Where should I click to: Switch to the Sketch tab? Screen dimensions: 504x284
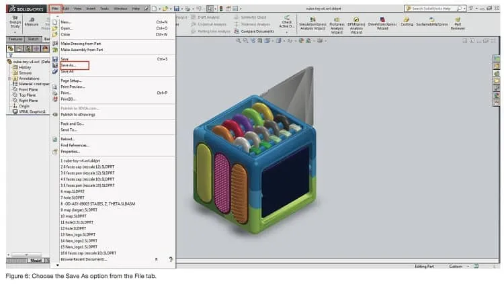pyautogui.click(x=33, y=39)
